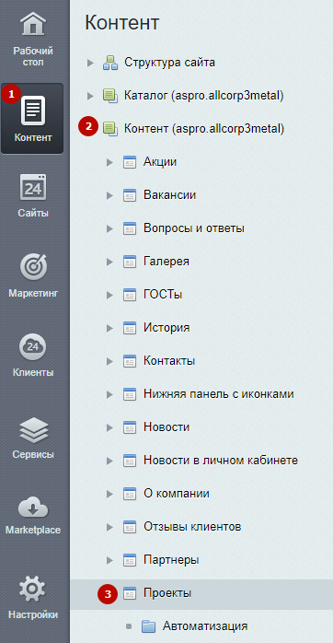Viewport: 333px width, 643px height.
Task: Select the ГОСТы tree item text
Action: (163, 295)
